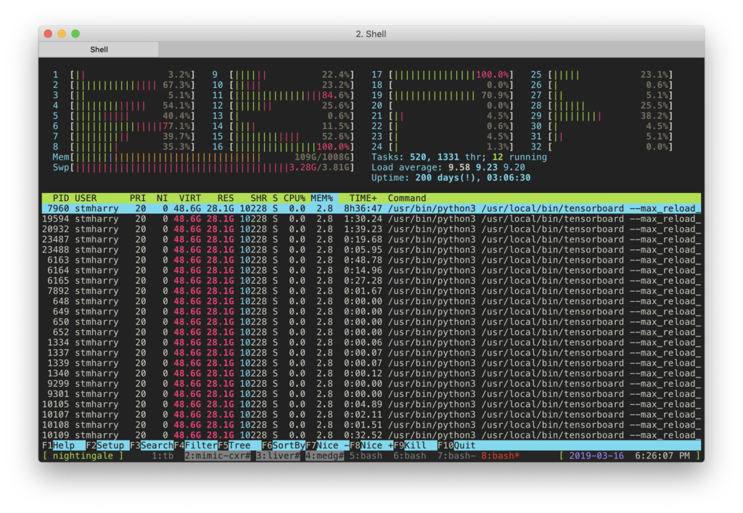Select process row with PID 23488
Viewport: 743px width, 513px height.
(371, 250)
